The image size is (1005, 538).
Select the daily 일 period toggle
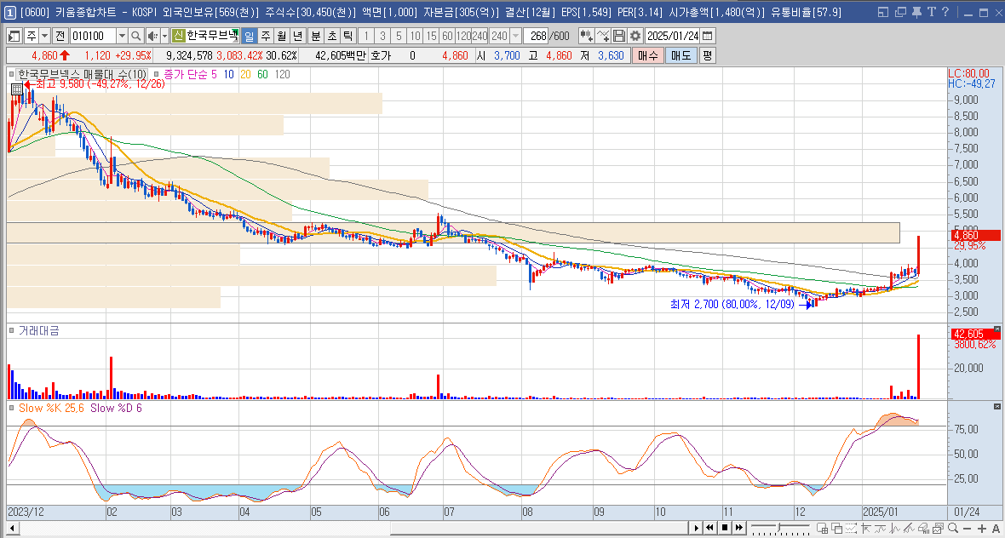tap(249, 36)
